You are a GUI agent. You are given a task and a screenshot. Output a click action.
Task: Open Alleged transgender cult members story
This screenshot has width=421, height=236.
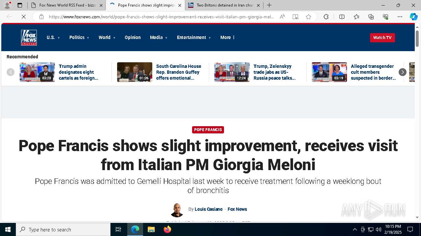click(x=373, y=72)
